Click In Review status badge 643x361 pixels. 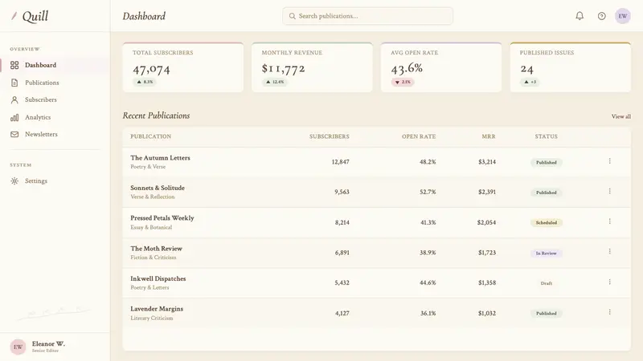click(x=547, y=254)
